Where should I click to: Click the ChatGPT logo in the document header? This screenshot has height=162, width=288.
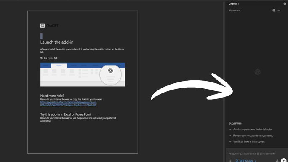coord(43,26)
